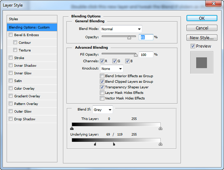
Task: Click the This Layer white slider triangle
Action: [x=161, y=128]
